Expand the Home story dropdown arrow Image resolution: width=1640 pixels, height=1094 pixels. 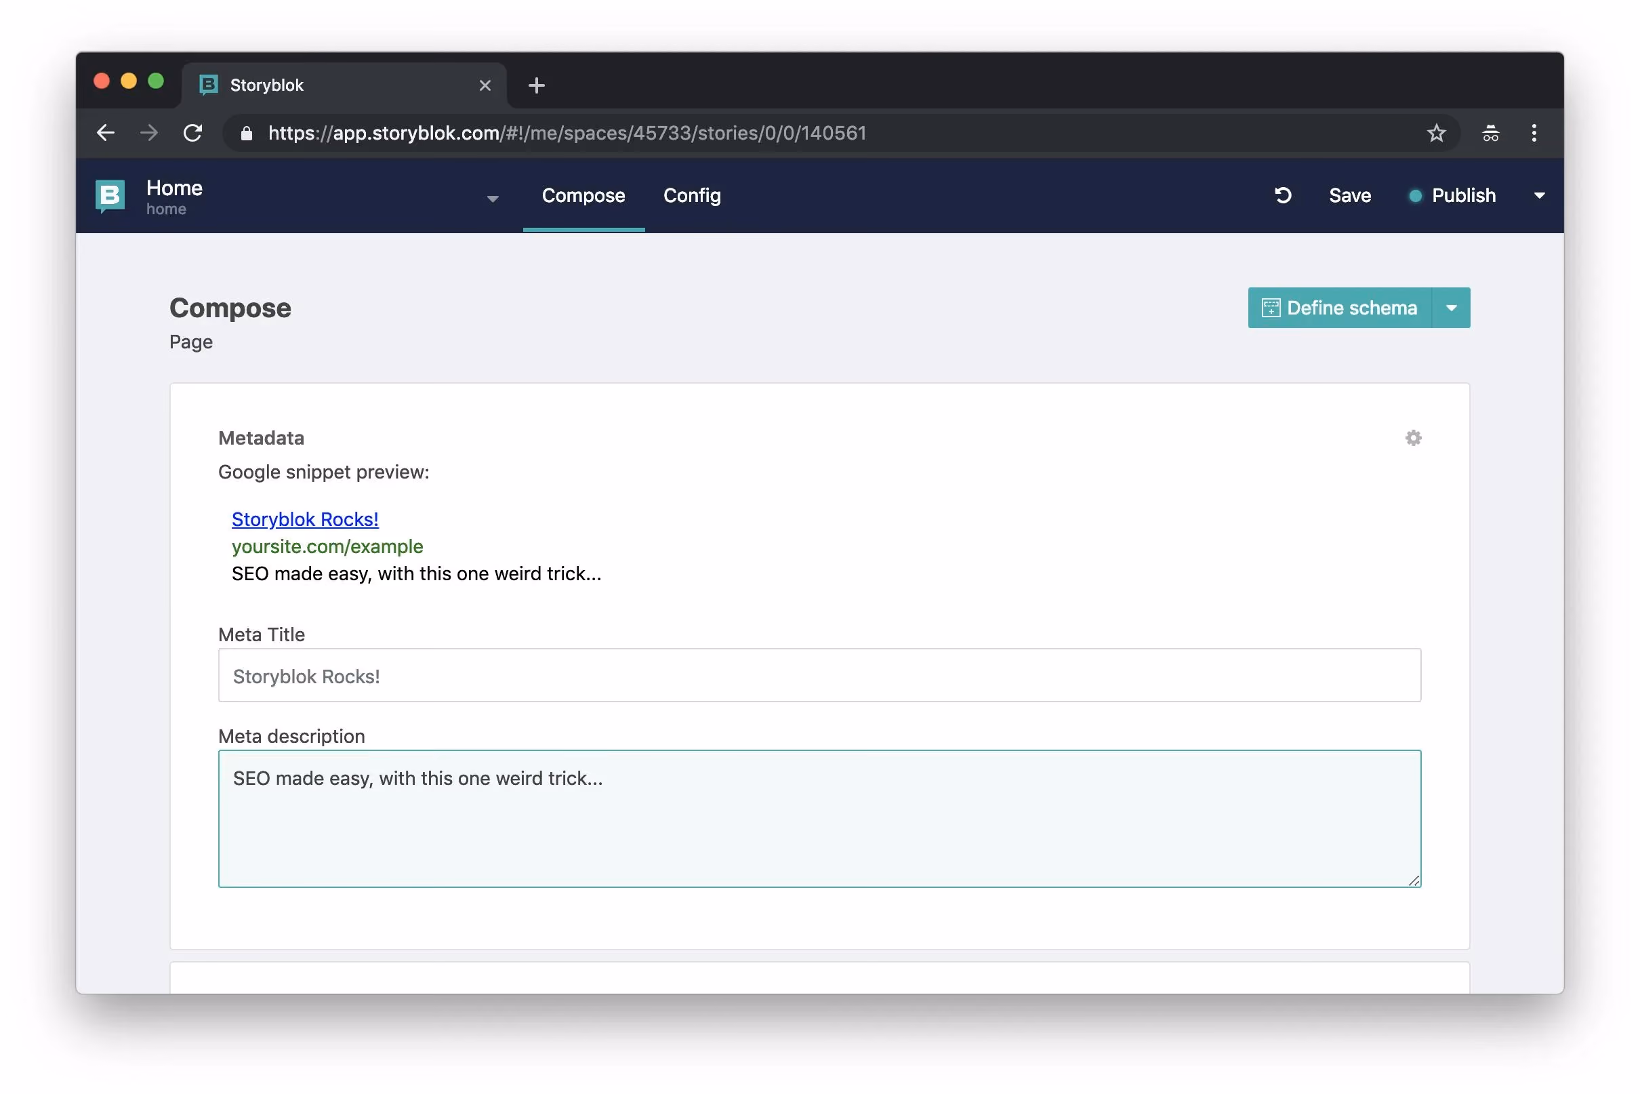(x=493, y=199)
